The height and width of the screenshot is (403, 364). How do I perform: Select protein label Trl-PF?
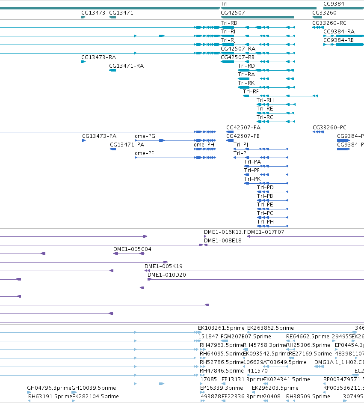[x=252, y=170]
